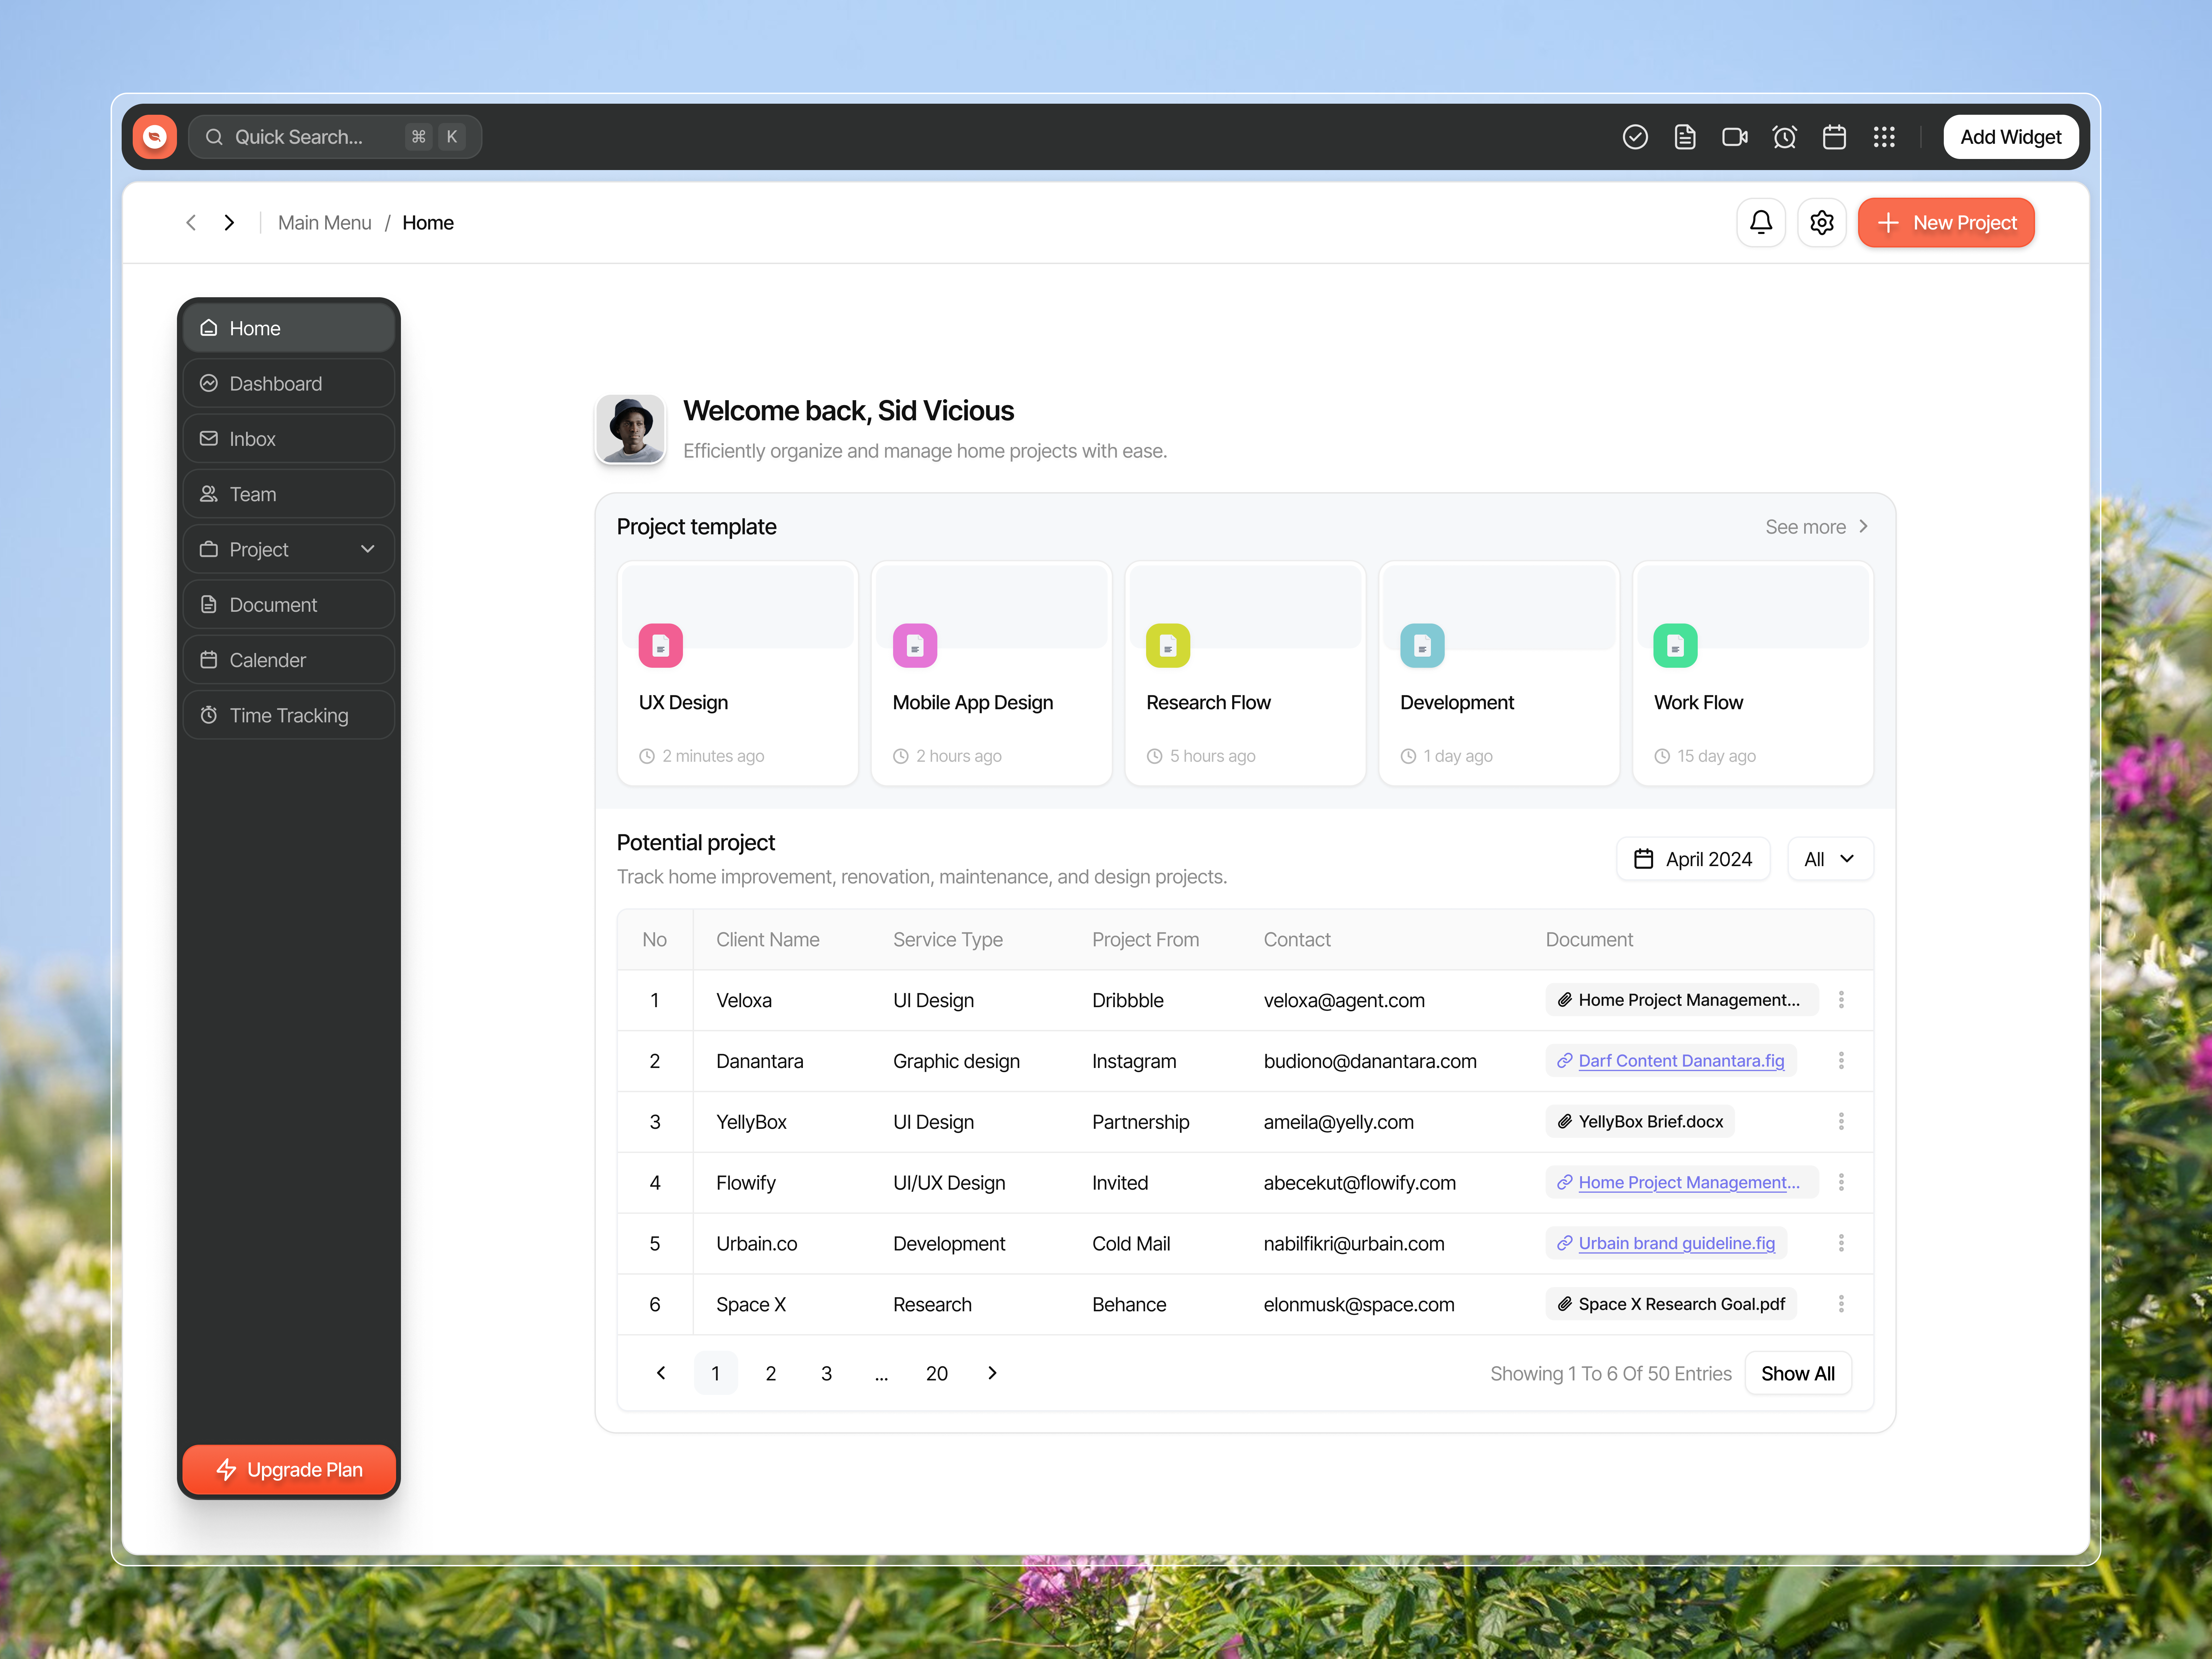Select the Time Tracking sidebar item
Screen dimensions: 2212x1659
[288, 715]
